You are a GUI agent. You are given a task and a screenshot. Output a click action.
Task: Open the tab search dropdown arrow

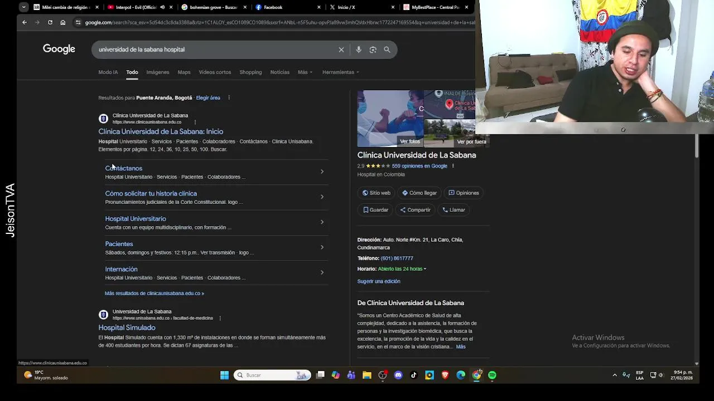point(23,7)
